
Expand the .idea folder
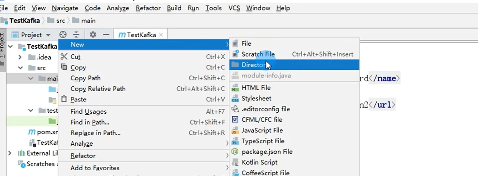coord(20,57)
